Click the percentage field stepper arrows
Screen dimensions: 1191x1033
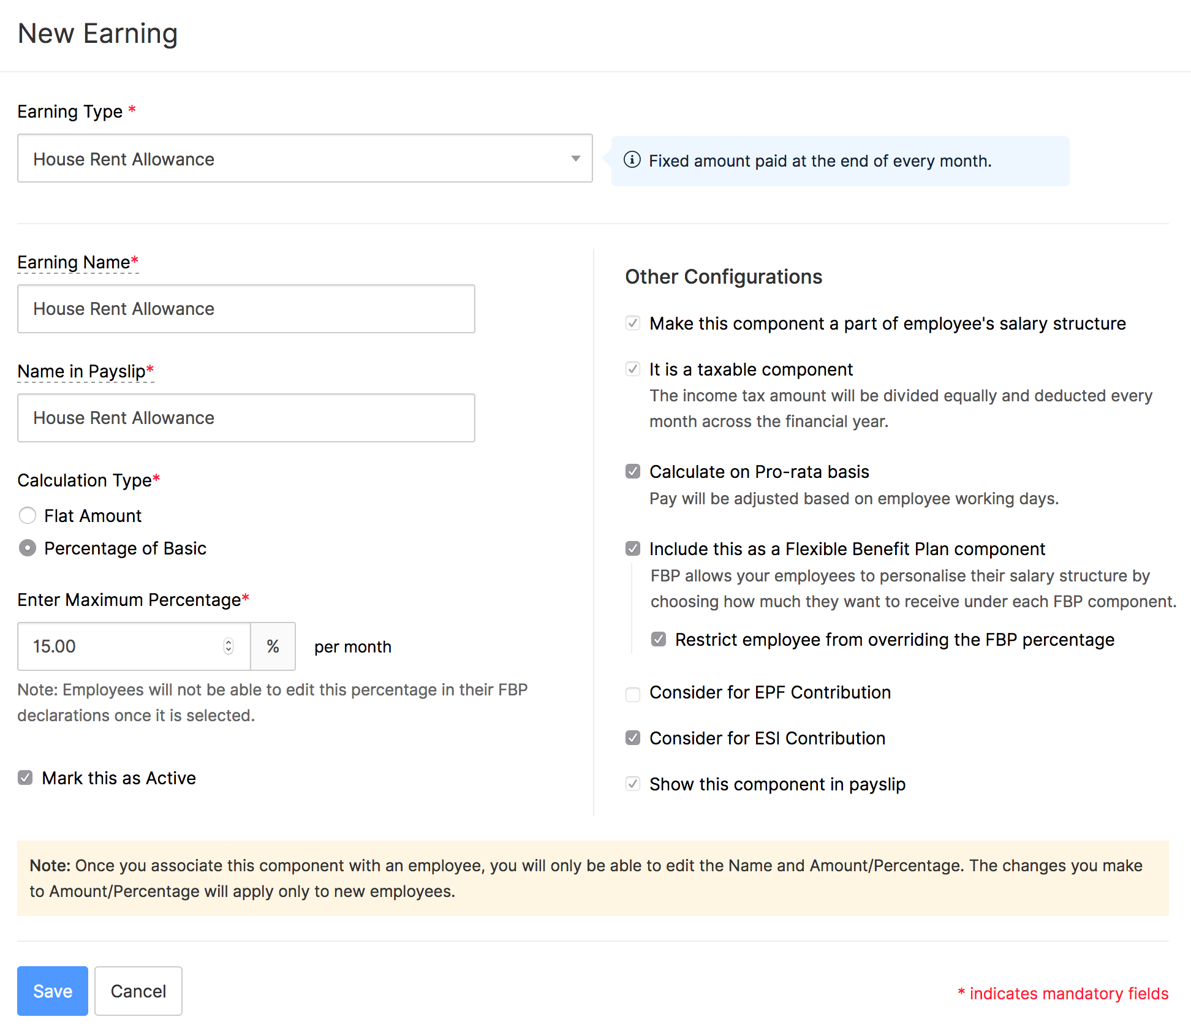click(x=229, y=646)
